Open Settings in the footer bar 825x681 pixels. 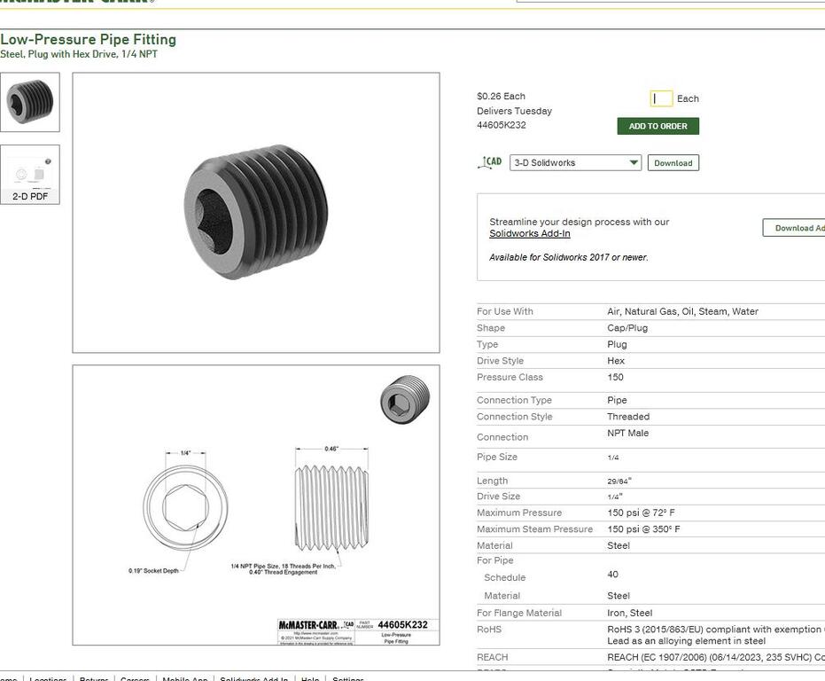(348, 679)
